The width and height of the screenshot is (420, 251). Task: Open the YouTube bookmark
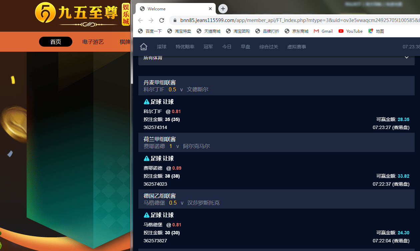click(x=350, y=31)
